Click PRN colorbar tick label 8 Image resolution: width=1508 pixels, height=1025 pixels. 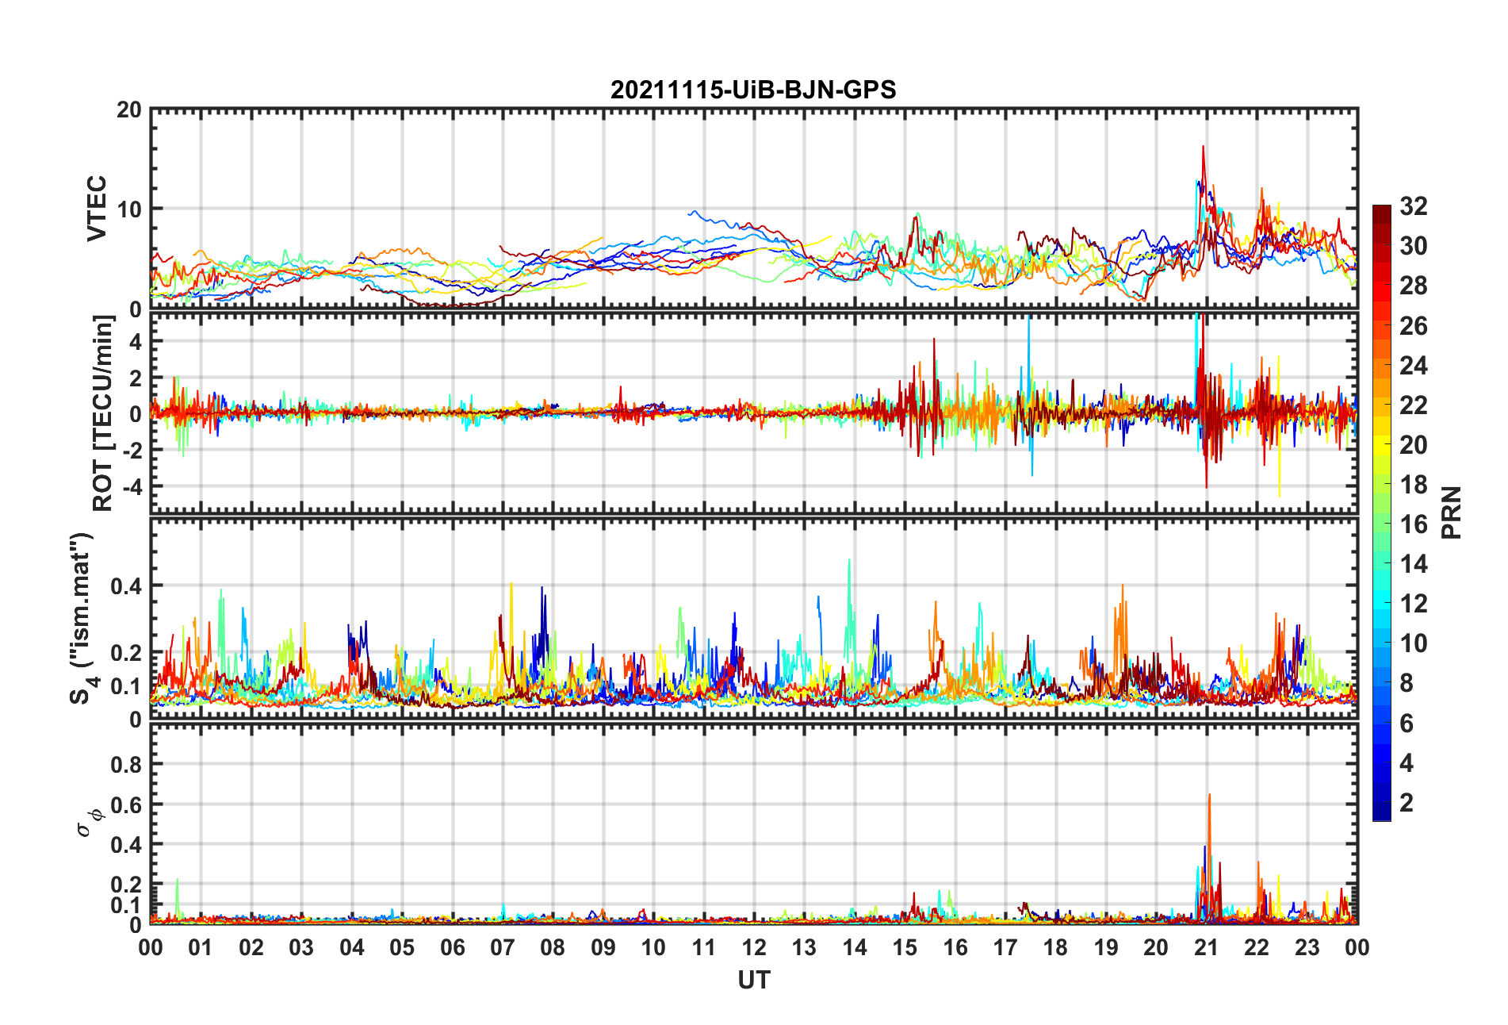click(1407, 682)
